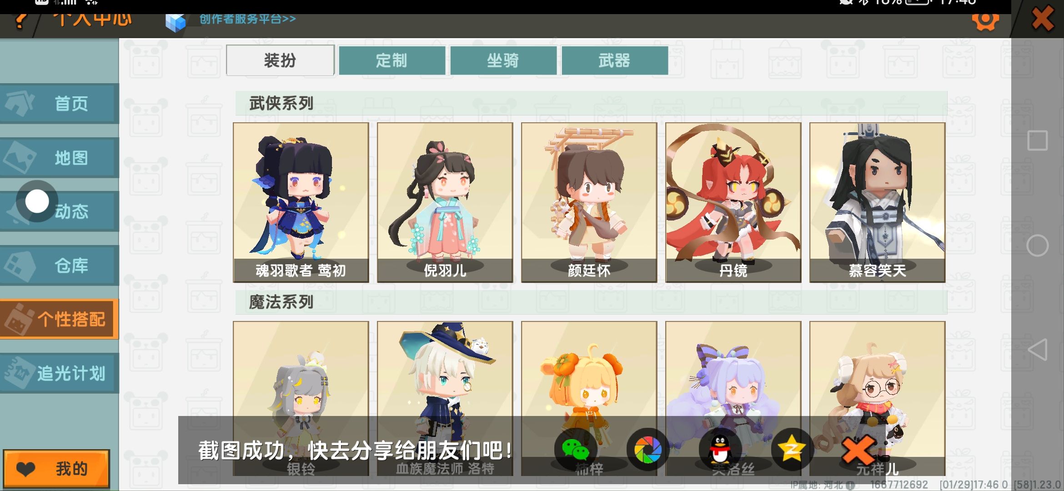1064x491 pixels.
Task: Switch to the 坐骑 tab
Action: click(x=503, y=60)
